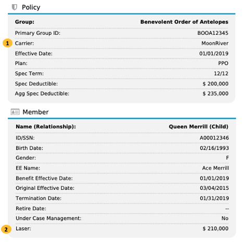Click the policy Effective Date value 01/01/2019

coord(214,54)
